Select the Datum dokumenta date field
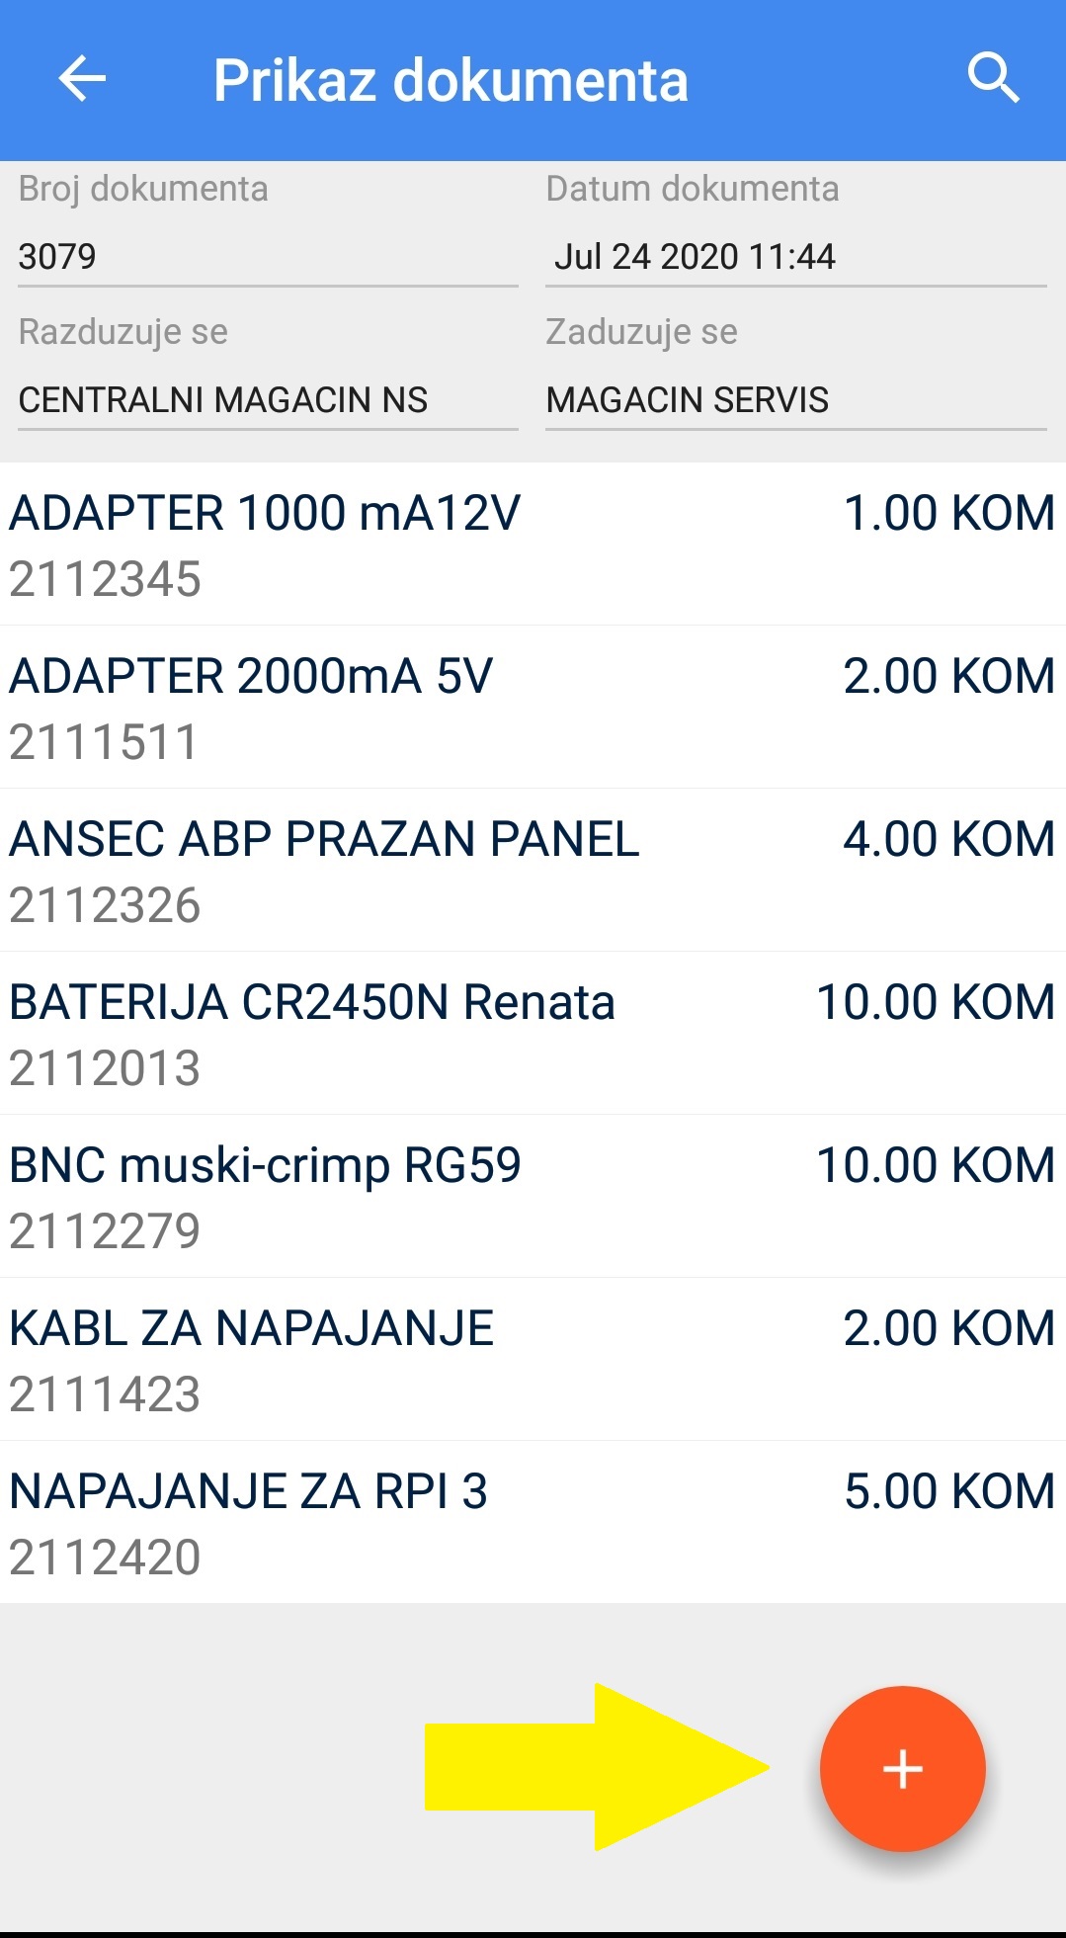Screen dimensions: 1066x1938 (794, 257)
